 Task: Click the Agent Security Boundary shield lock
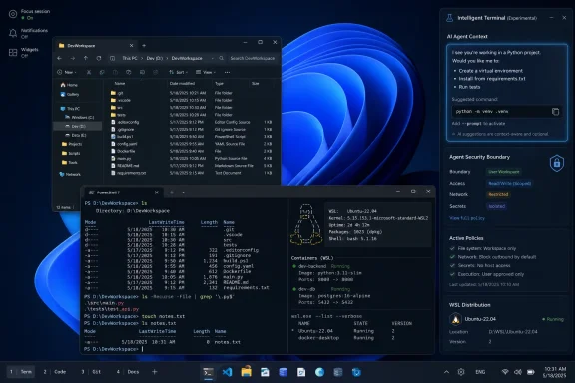click(557, 163)
